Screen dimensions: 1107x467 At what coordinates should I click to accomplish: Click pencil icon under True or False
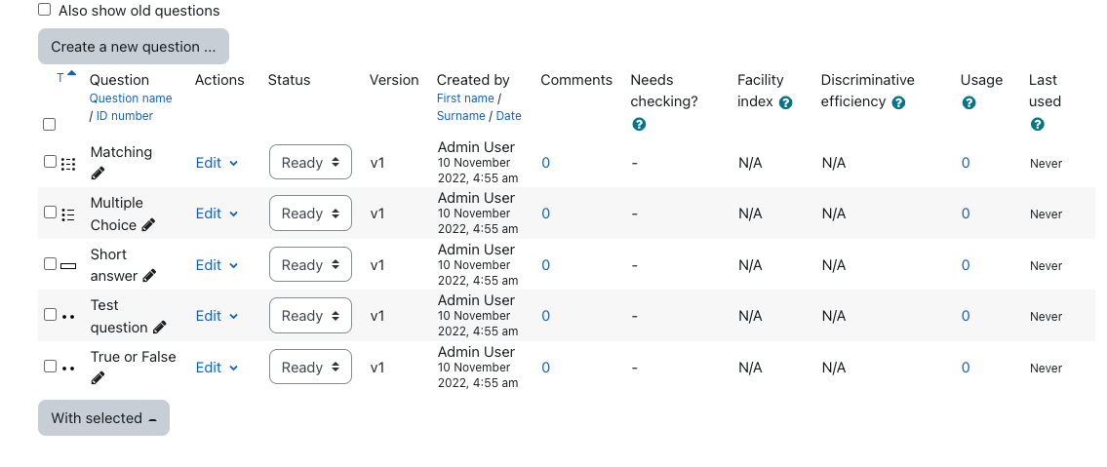99,378
